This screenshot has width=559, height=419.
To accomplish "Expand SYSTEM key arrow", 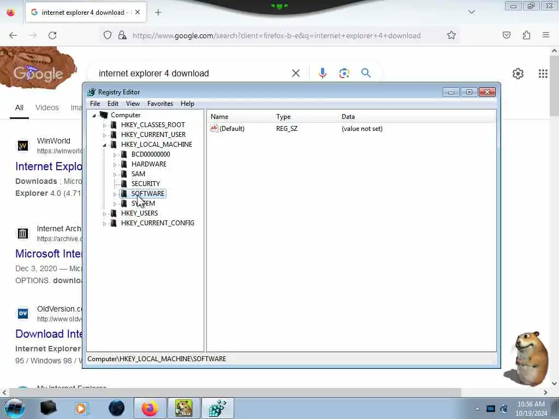I will (x=115, y=204).
